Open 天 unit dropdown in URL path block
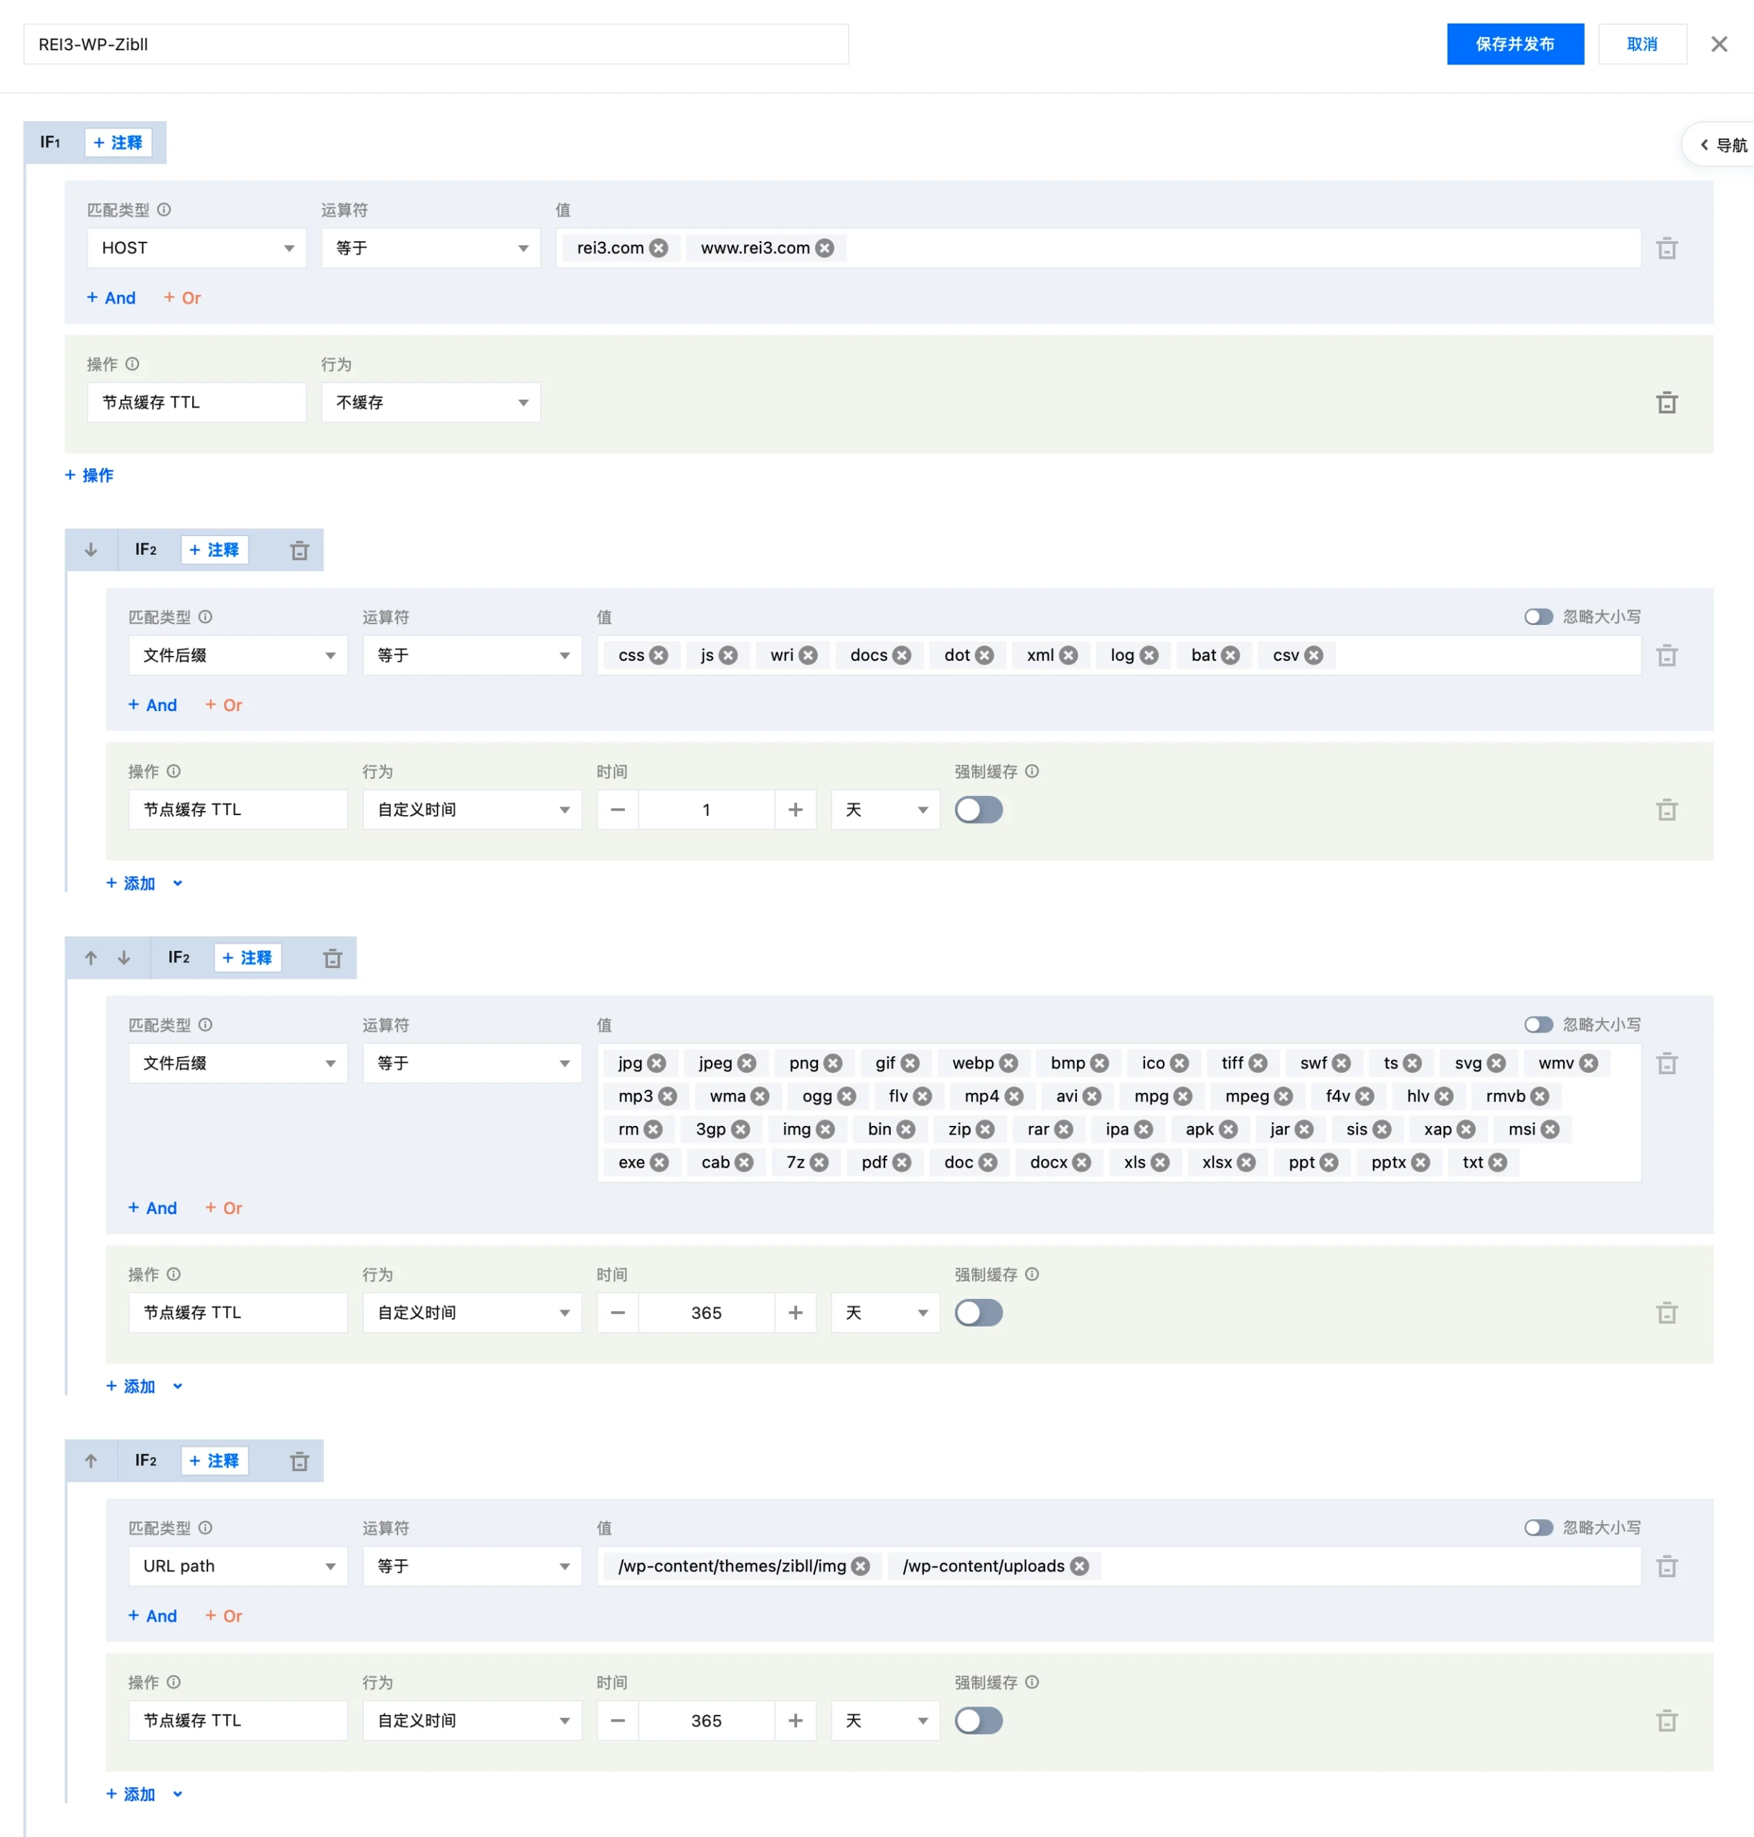Viewport: 1754px width, 1837px height. (885, 1721)
